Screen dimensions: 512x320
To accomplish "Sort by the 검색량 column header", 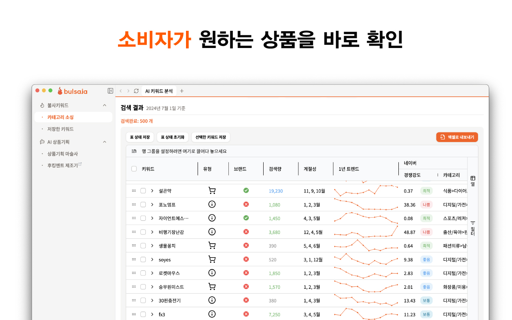I will pos(275,169).
